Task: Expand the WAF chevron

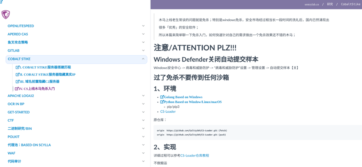Action: [143, 153]
